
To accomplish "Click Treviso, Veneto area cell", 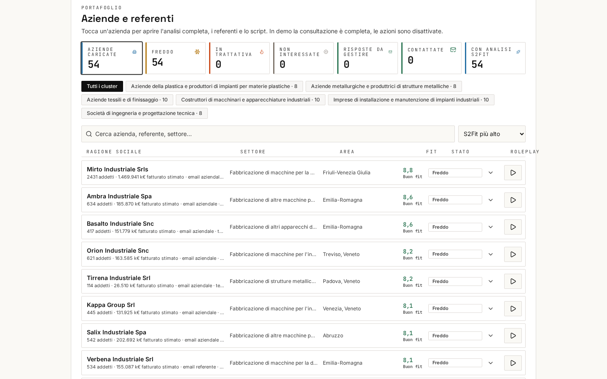I will [341, 254].
